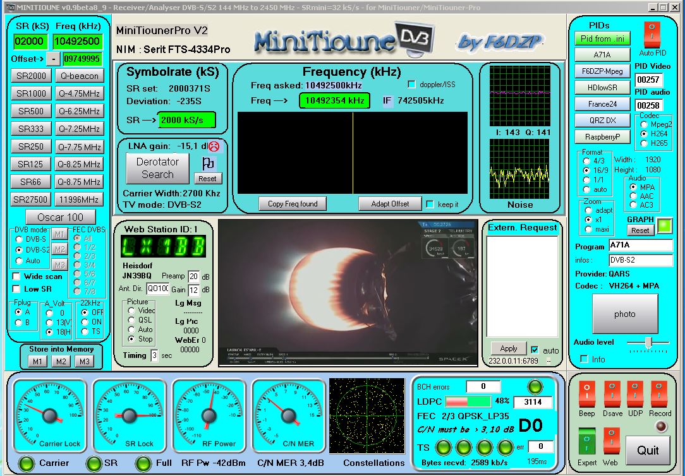Click the Oscar 100 button
Image resolution: width=685 pixels, height=476 pixels.
point(60,217)
